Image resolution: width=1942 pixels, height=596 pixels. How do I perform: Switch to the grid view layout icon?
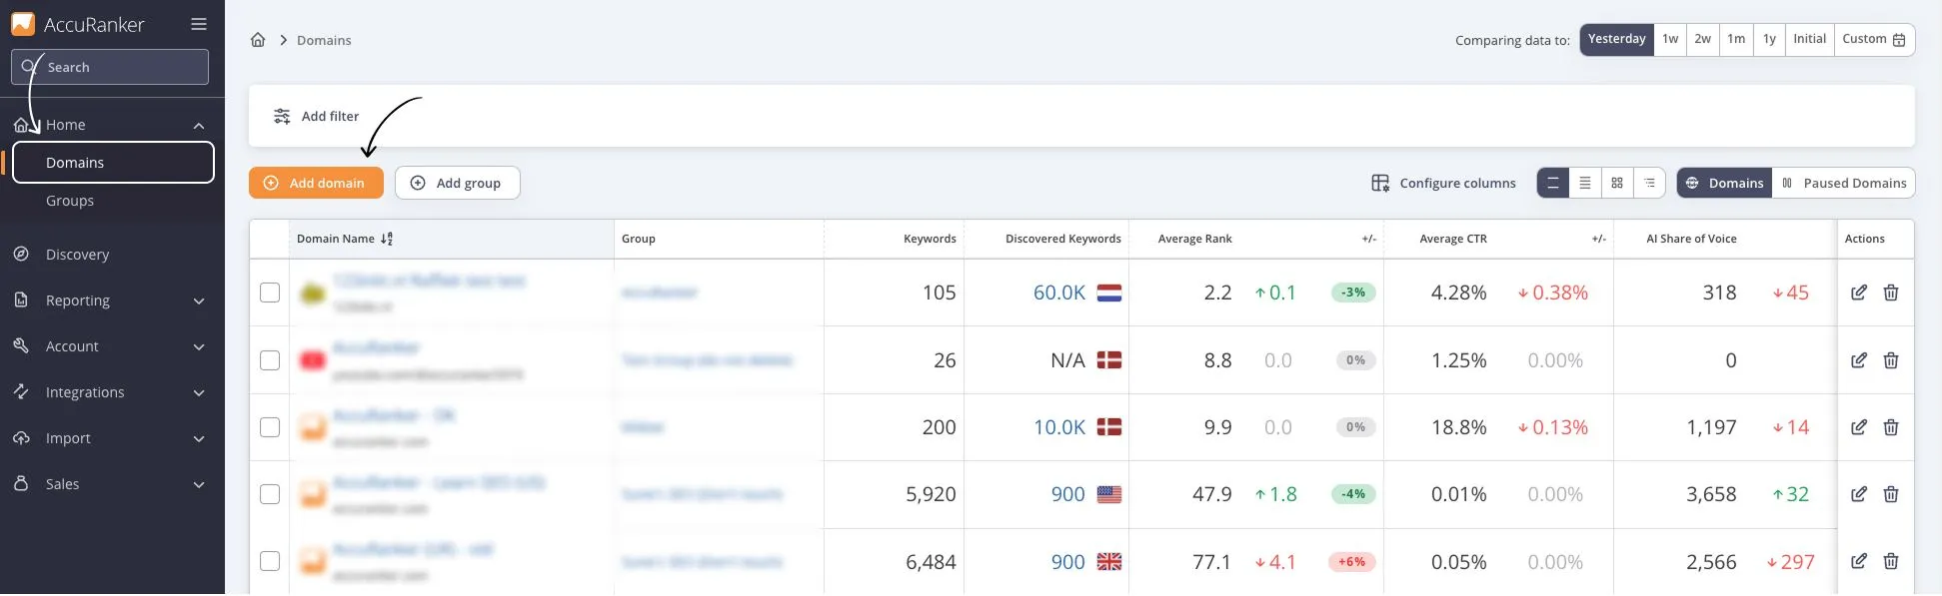pos(1616,183)
